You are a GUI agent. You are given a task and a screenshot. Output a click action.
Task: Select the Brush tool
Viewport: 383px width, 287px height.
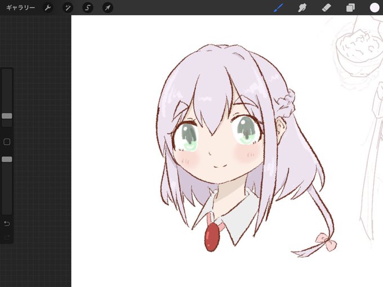coord(278,8)
